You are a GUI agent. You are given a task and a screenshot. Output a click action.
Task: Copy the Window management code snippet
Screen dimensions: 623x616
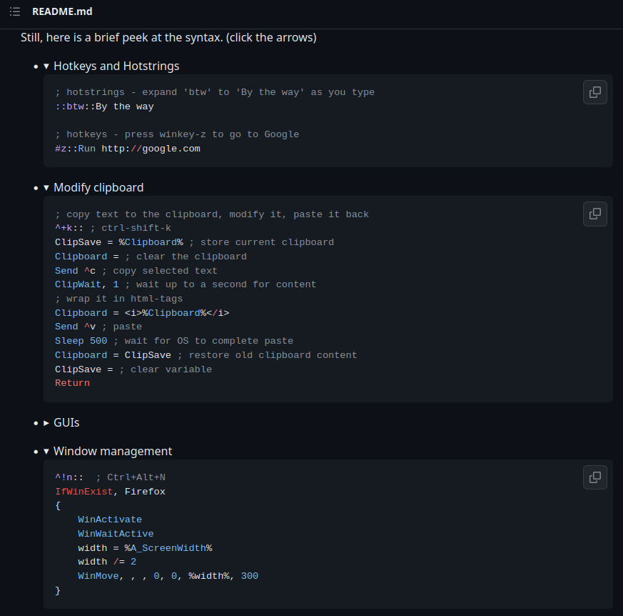594,477
